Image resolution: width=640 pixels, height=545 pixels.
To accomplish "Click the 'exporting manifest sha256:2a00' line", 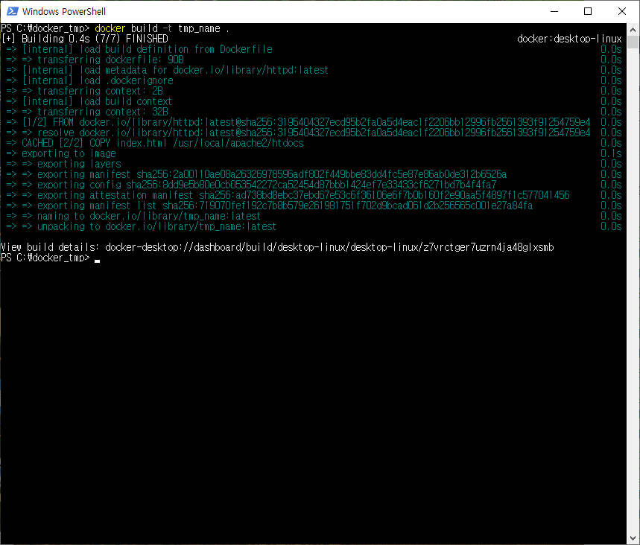I will point(257,175).
